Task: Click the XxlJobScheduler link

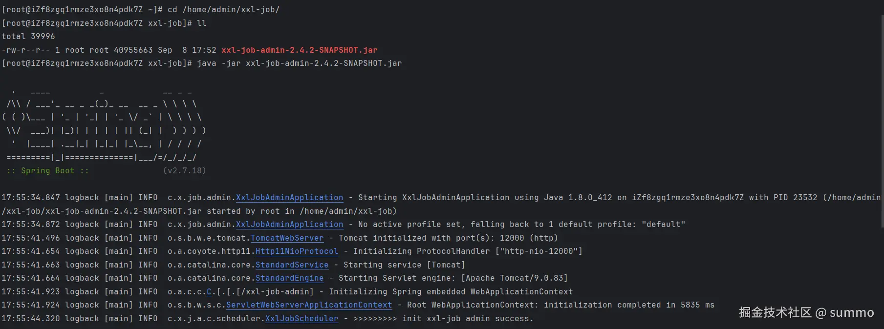Action: pos(302,319)
